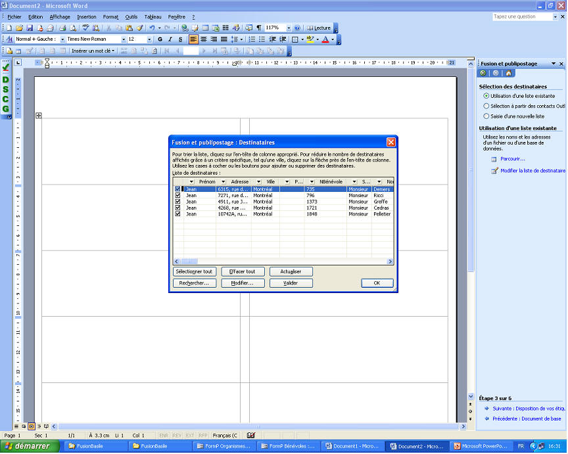Select 'Utilisation d'une liste existante' option
Viewport: 568px width, 454px height.
click(x=486, y=96)
